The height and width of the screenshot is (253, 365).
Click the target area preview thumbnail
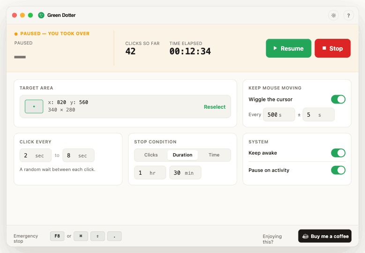tap(34, 106)
